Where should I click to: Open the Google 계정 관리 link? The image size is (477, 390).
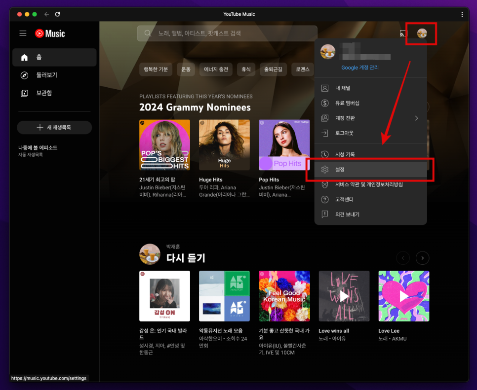360,68
